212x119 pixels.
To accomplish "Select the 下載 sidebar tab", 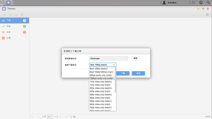I will point(15,20).
